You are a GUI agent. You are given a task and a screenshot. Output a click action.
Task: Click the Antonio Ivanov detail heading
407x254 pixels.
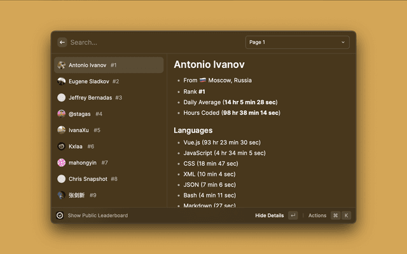[x=209, y=65]
